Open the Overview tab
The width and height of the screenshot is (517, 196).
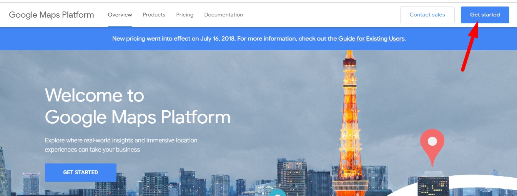(120, 15)
